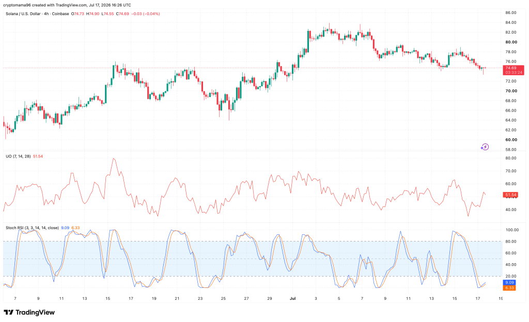Click the Coinbase exchange label
Image resolution: width=529 pixels, height=322 pixels.
[x=60, y=14]
